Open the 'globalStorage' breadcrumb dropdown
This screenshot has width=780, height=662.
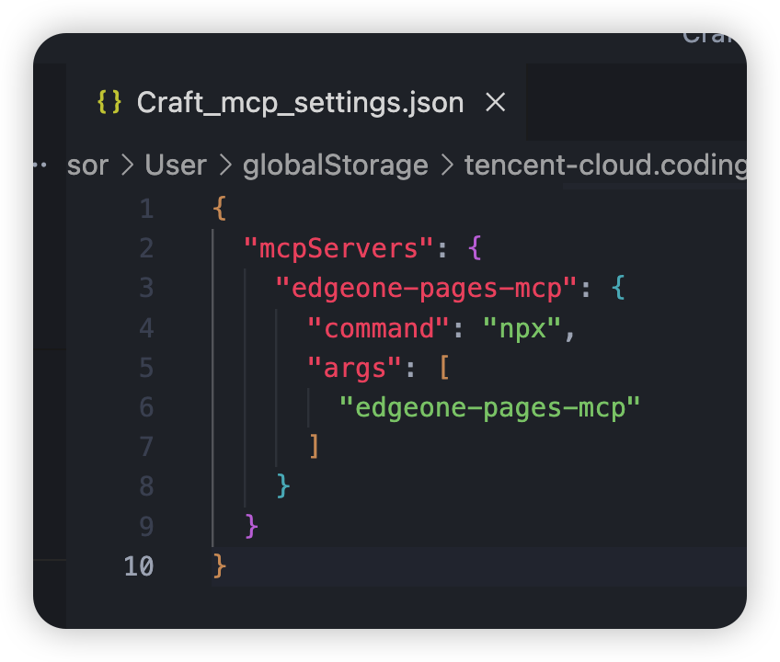[x=335, y=165]
